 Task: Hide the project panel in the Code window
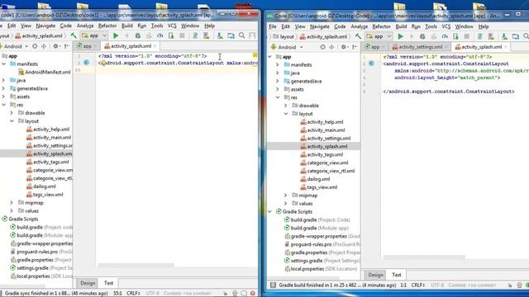(355, 47)
